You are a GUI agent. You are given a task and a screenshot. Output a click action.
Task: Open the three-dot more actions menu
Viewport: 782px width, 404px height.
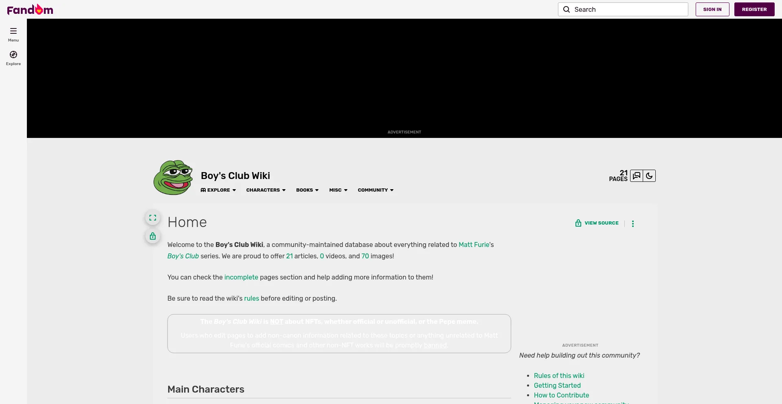tap(633, 223)
